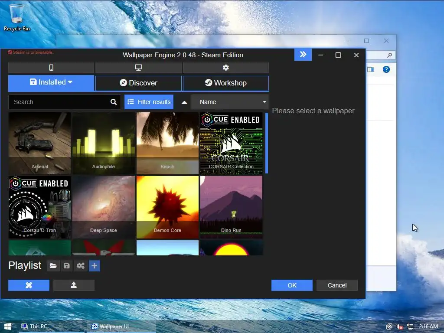This screenshot has width=444, height=333.
Task: Click the search magnifier icon
Action: (114, 102)
